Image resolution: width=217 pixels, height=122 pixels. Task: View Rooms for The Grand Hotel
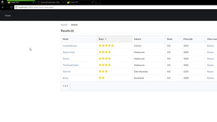coord(210,65)
